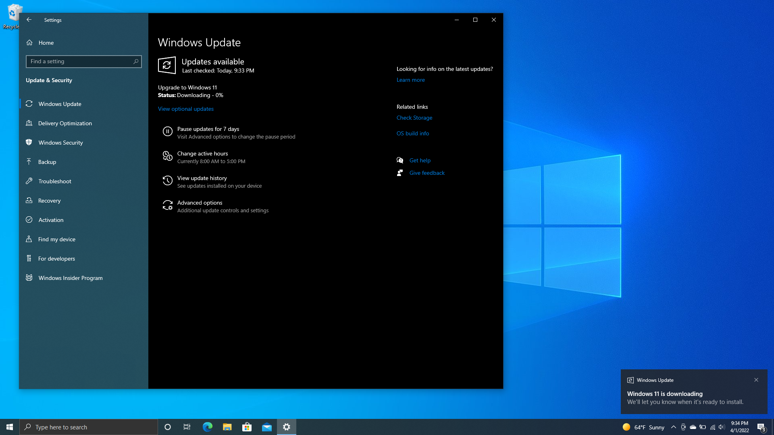The image size is (774, 435).
Task: Click the Windows Security shield icon
Action: 29,142
